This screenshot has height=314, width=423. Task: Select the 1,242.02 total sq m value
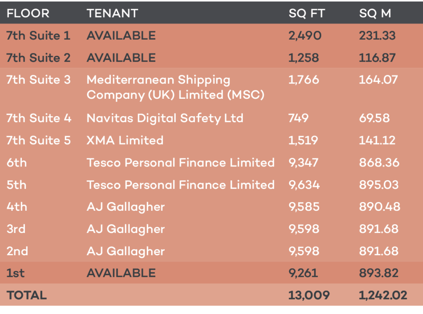(x=383, y=295)
